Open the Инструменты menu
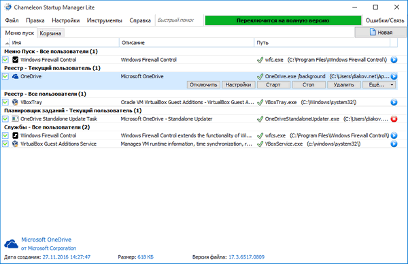Image resolution: width=408 pixels, height=264 pixels. pos(104,20)
